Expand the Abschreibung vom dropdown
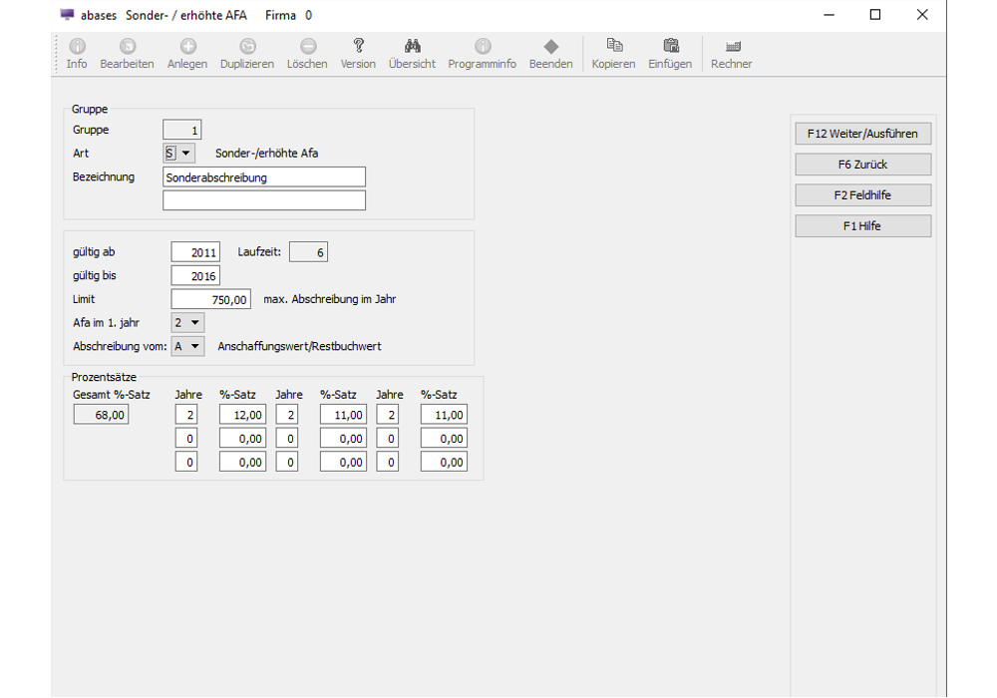 pos(195,346)
